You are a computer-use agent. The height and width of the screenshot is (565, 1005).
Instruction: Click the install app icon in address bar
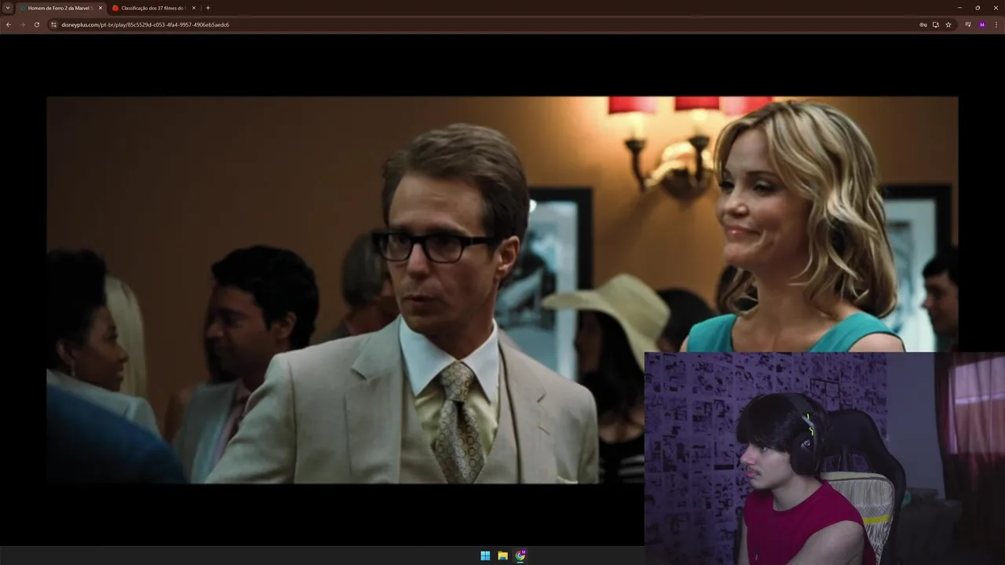936,24
